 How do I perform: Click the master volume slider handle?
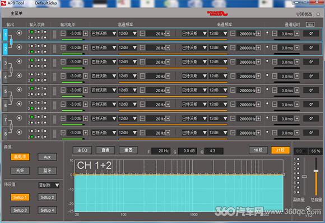316,170
